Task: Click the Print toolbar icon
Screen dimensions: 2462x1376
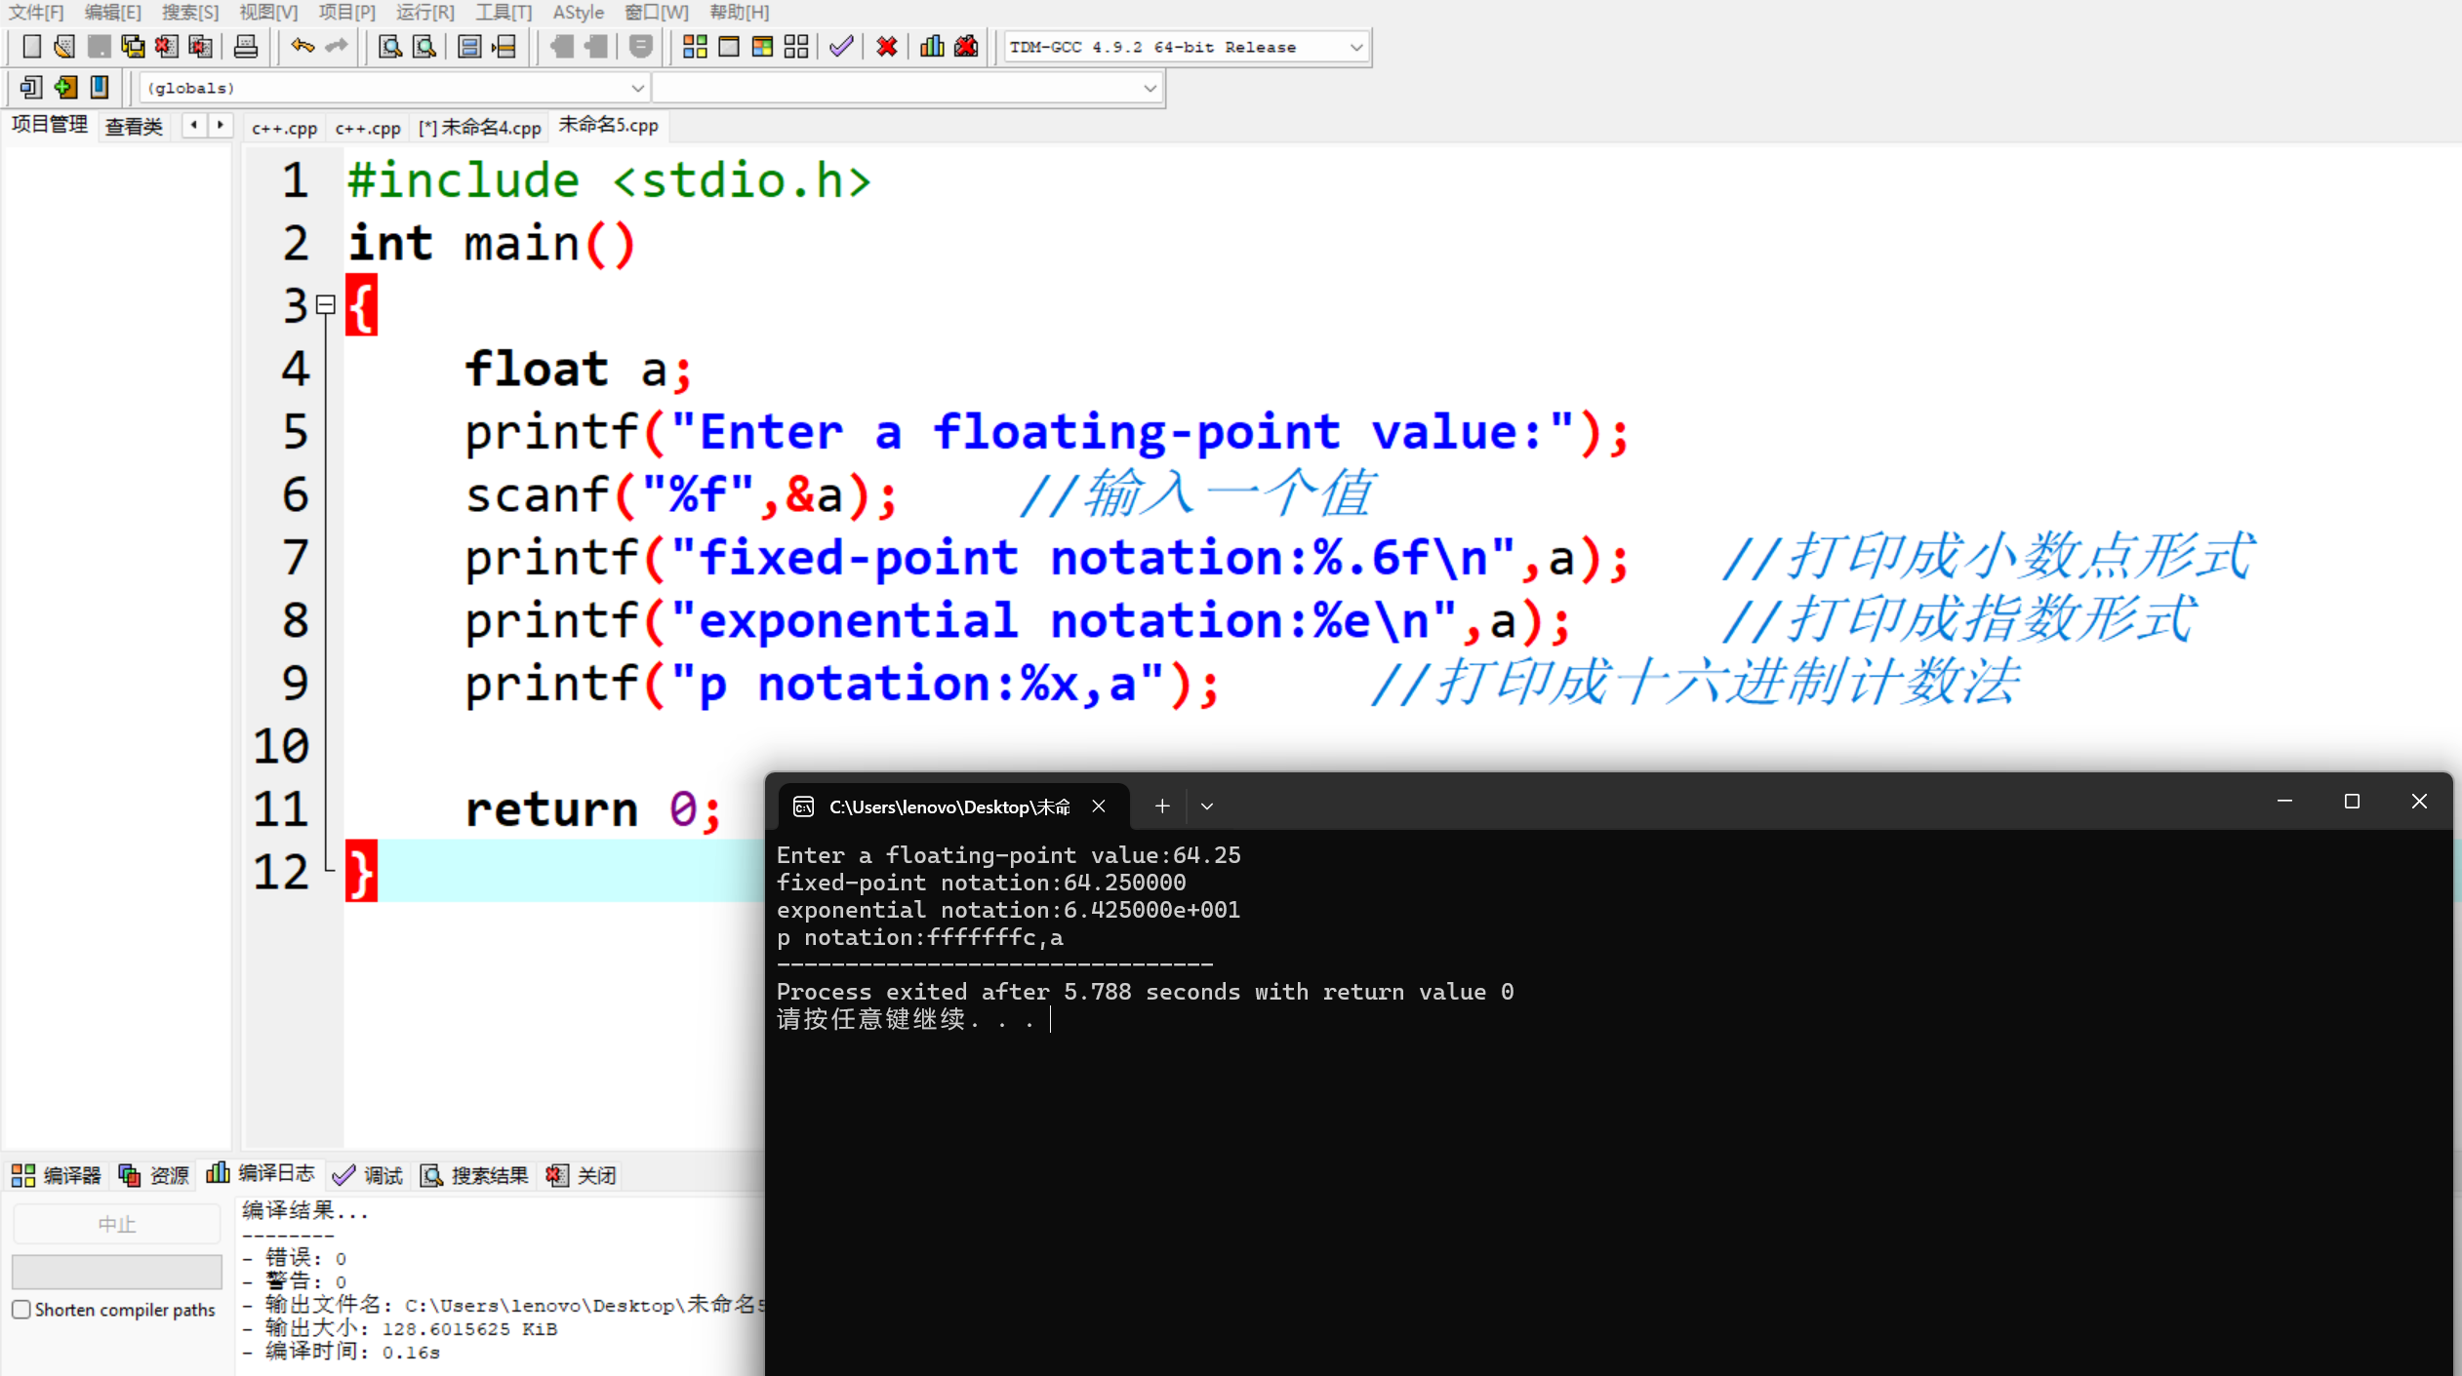Action: coord(246,47)
